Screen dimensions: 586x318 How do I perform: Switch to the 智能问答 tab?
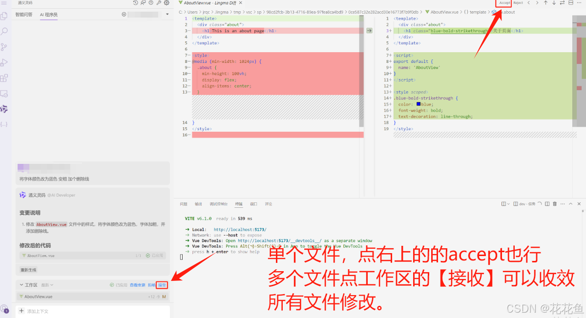coord(24,15)
